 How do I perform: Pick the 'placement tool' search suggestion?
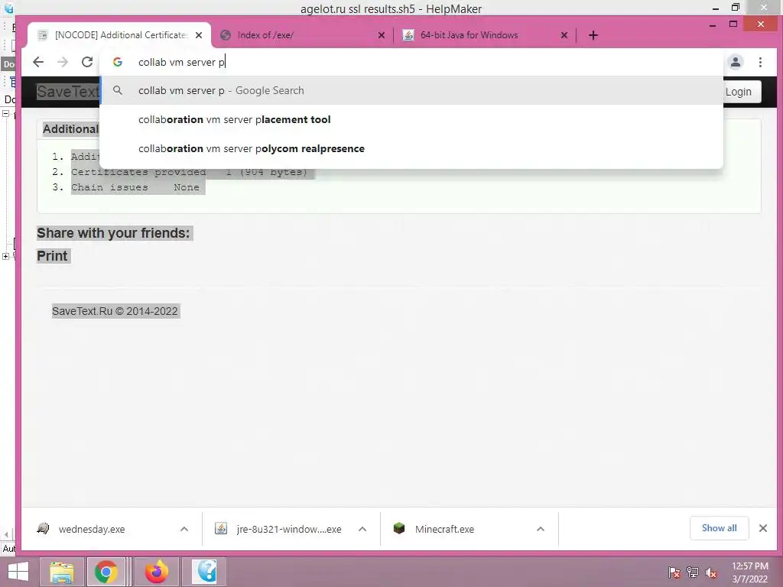pos(411,120)
